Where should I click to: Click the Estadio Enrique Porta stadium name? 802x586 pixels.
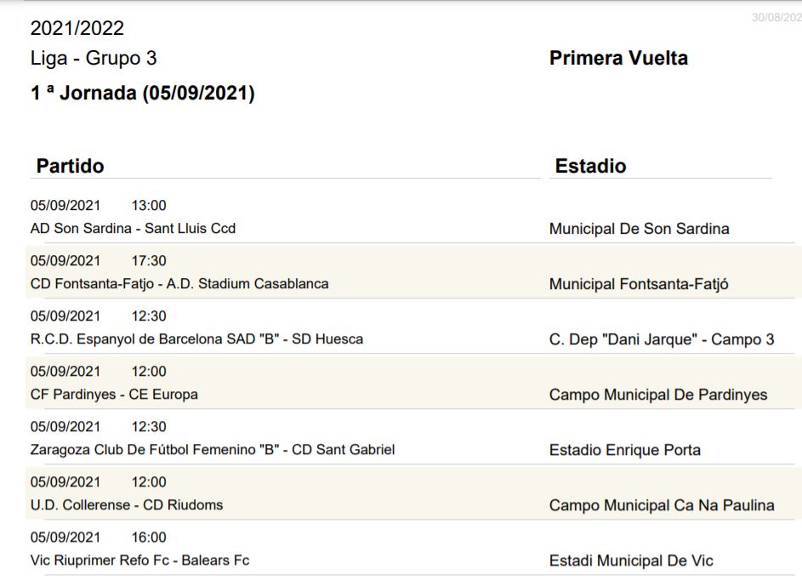coord(625,450)
